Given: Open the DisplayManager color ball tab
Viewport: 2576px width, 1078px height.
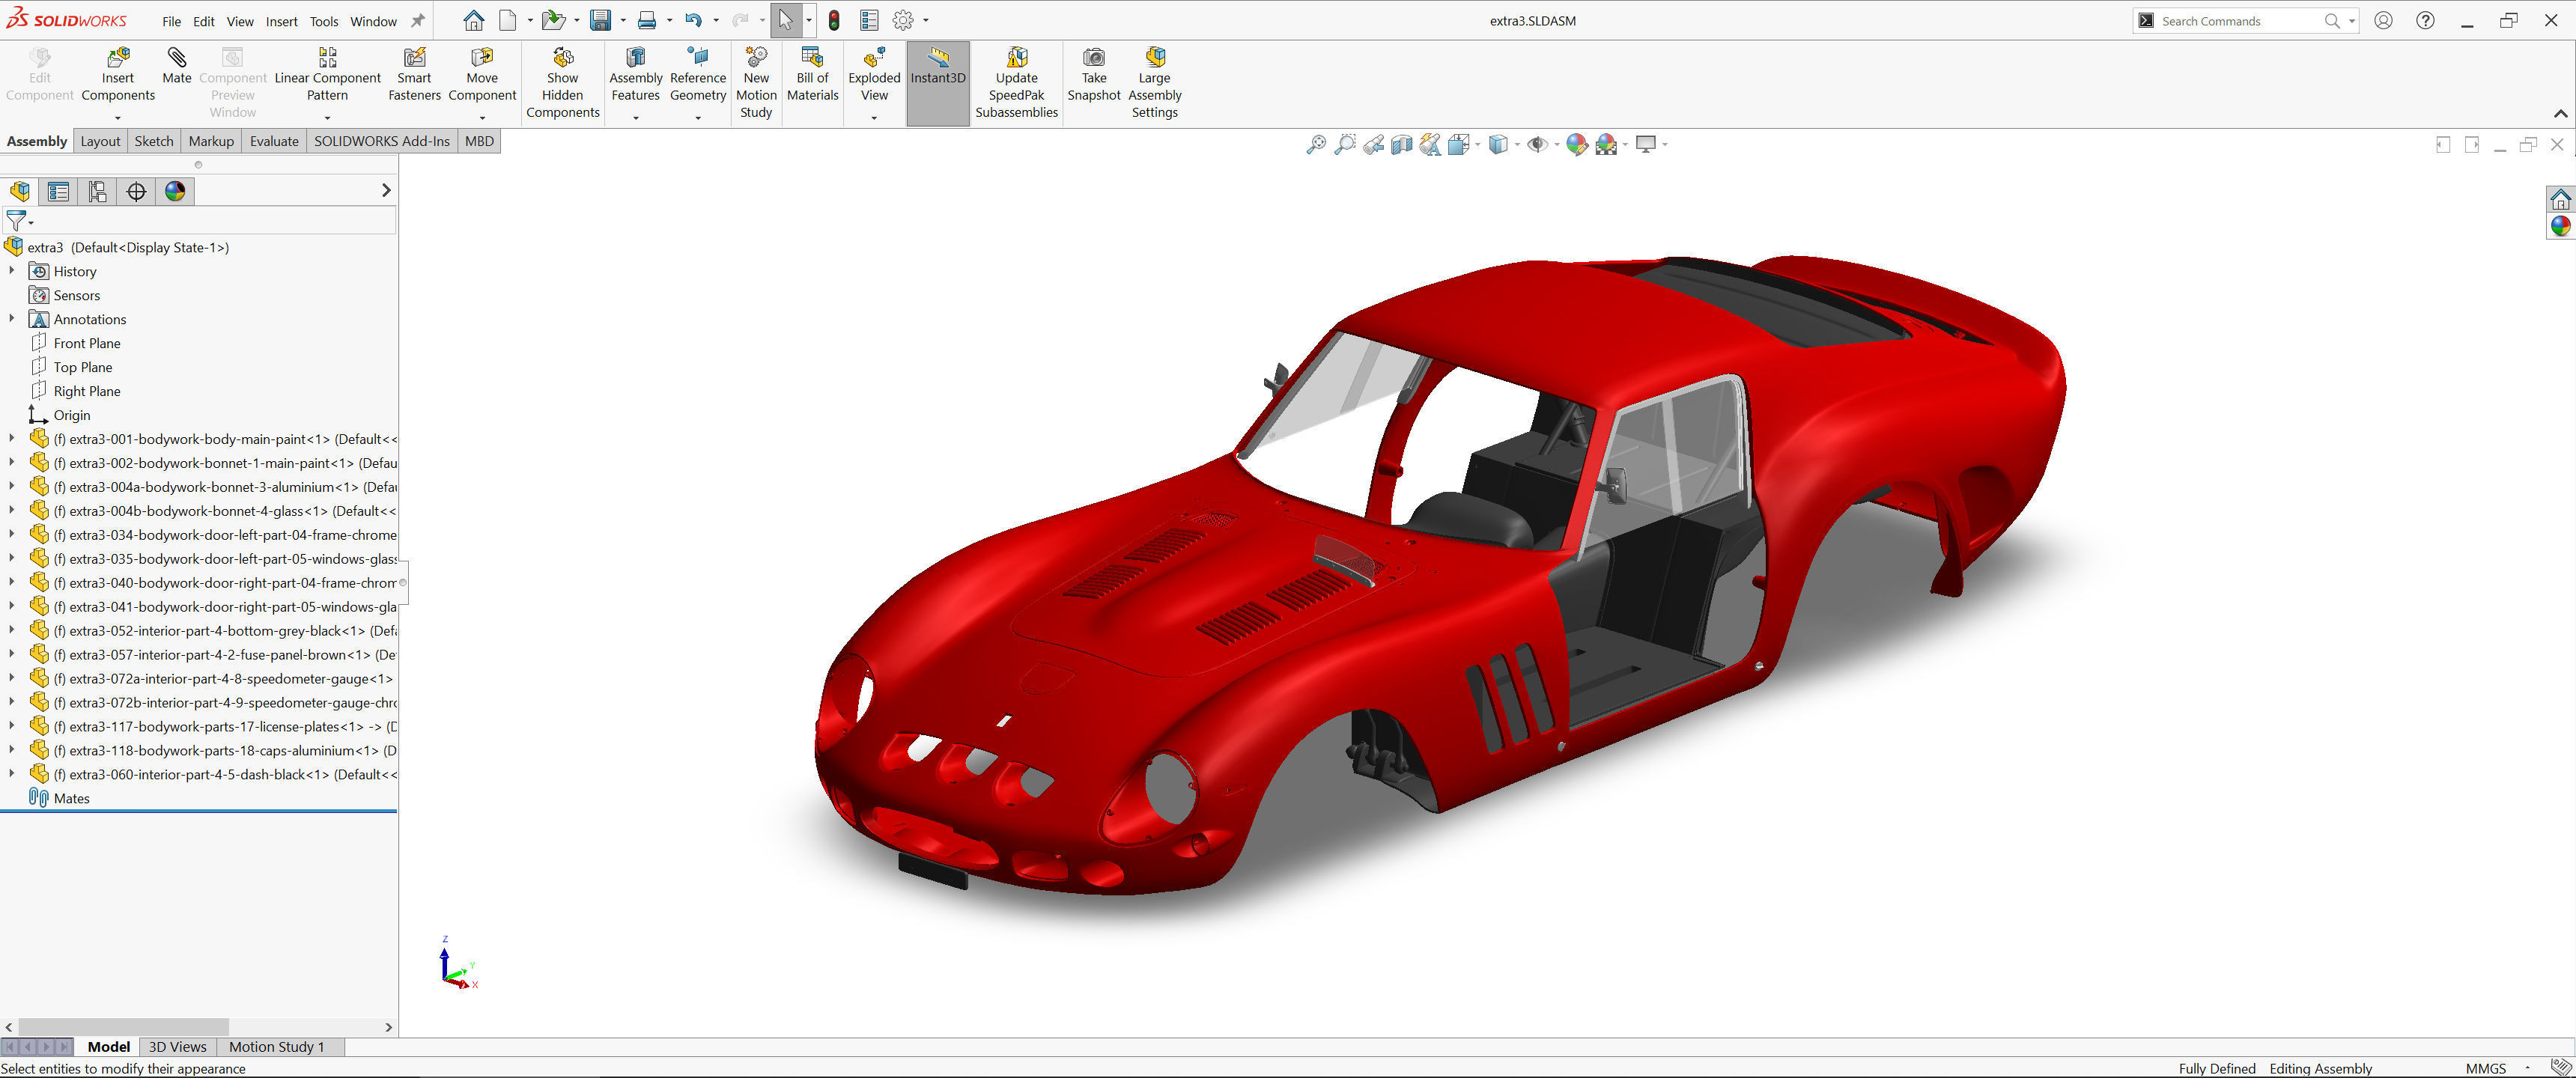Looking at the screenshot, I should pos(175,191).
